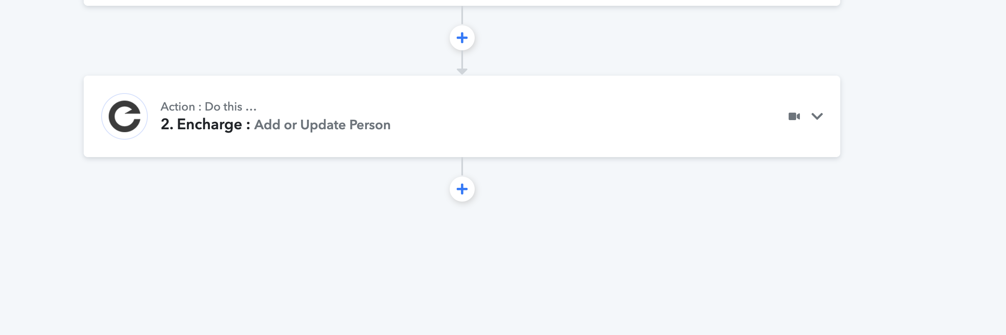Click blue plus after Add or Update Person
The height and width of the screenshot is (335, 1006).
point(462,189)
